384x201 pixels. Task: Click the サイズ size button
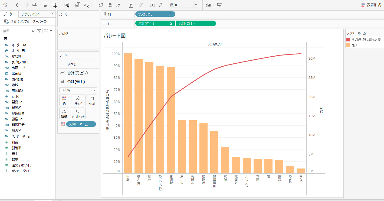[x=78, y=100]
